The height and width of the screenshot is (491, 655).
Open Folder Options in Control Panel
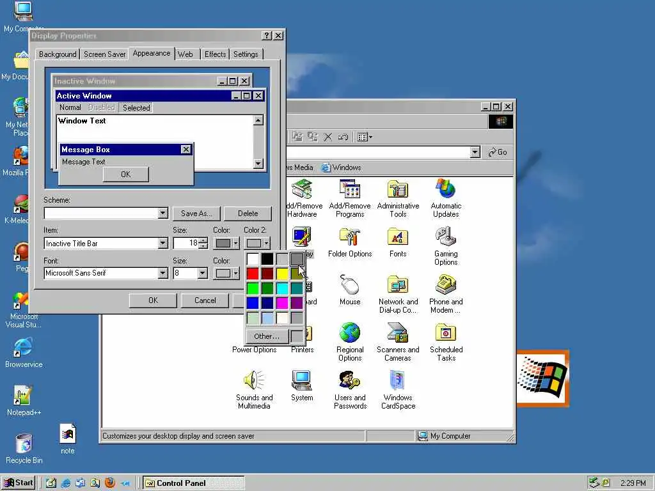point(350,242)
